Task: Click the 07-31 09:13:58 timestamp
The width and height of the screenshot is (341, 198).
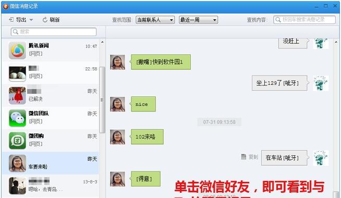Action: (219, 122)
